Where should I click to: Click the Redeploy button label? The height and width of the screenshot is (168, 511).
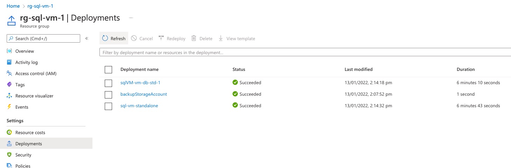pyautogui.click(x=176, y=39)
